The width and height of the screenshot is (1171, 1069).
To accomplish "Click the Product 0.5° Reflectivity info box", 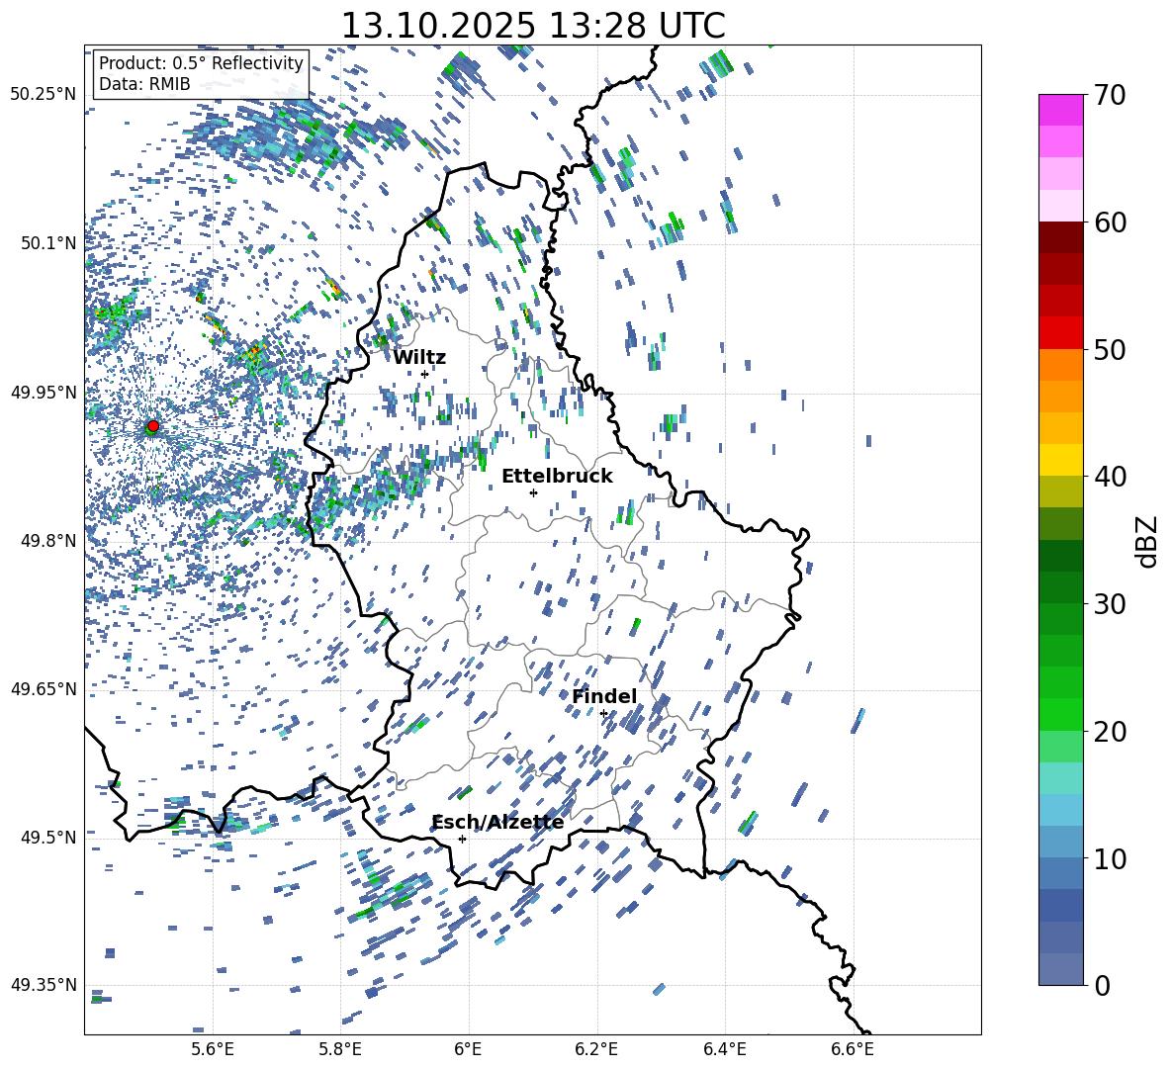I will (x=201, y=74).
